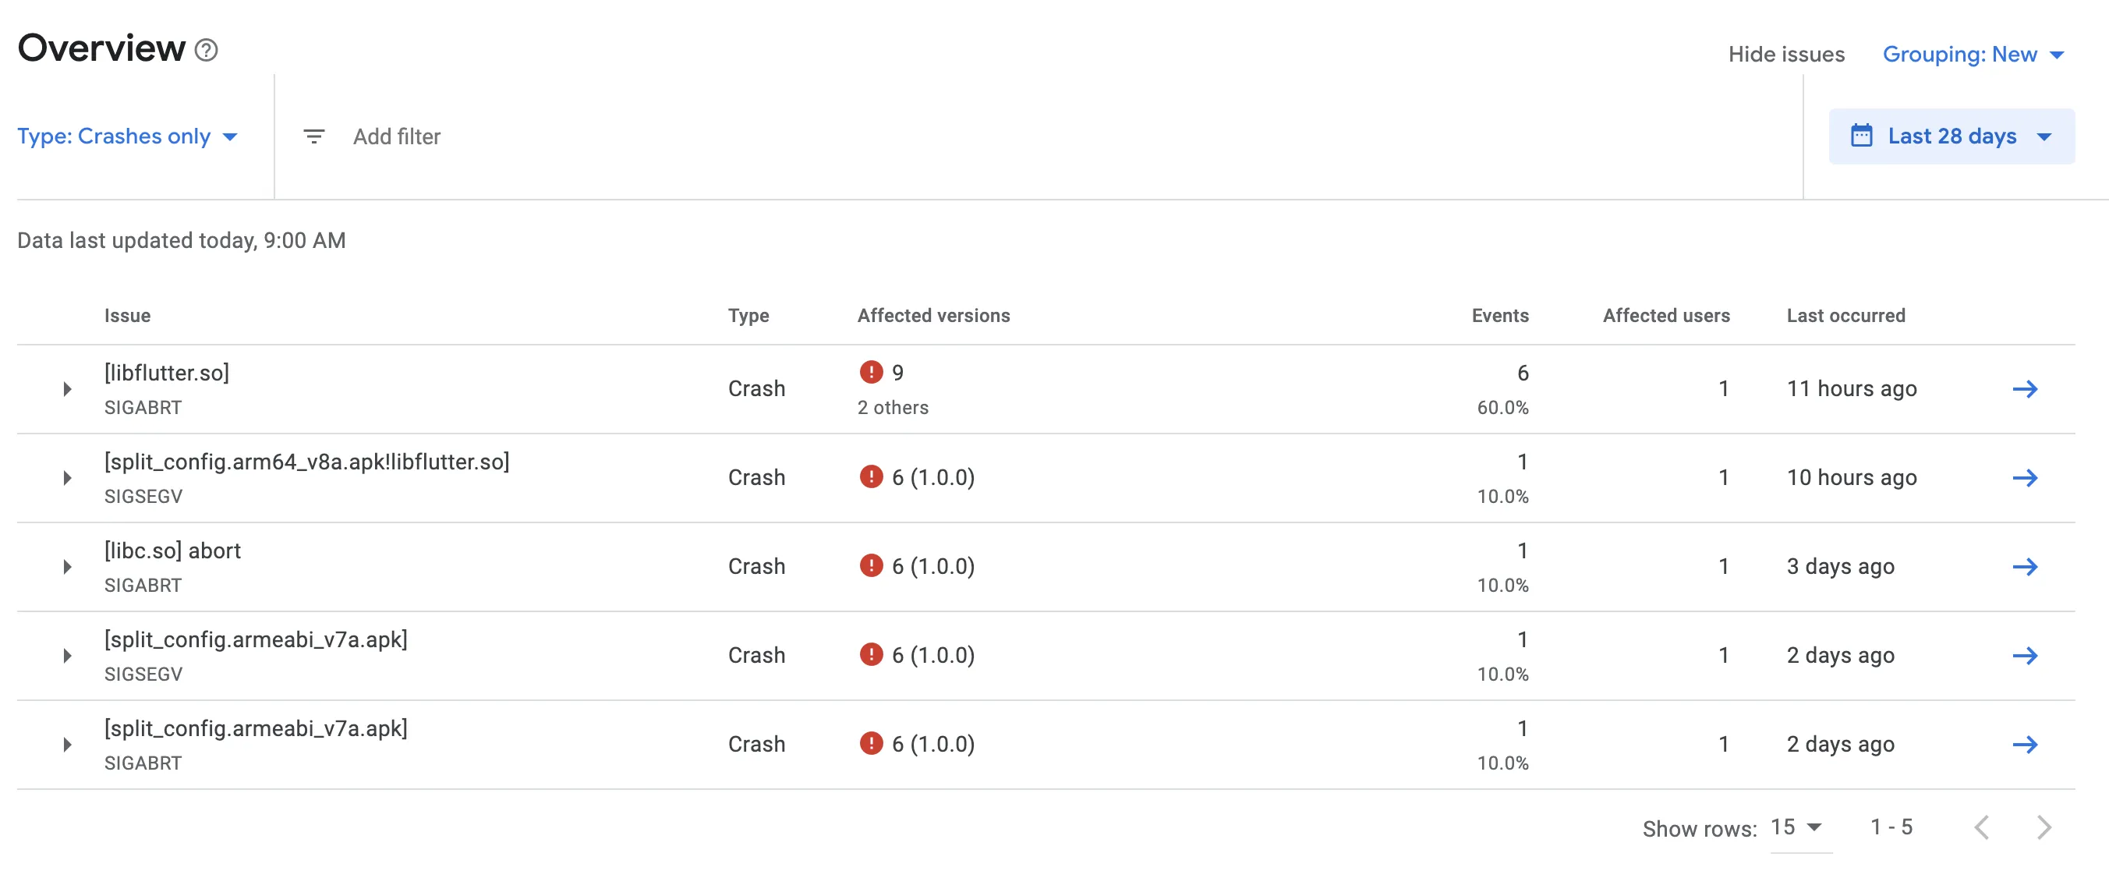Click arrow for armeabi_v7a SIGABRT issue
Viewport: 2109px width, 871px height.
click(2025, 744)
